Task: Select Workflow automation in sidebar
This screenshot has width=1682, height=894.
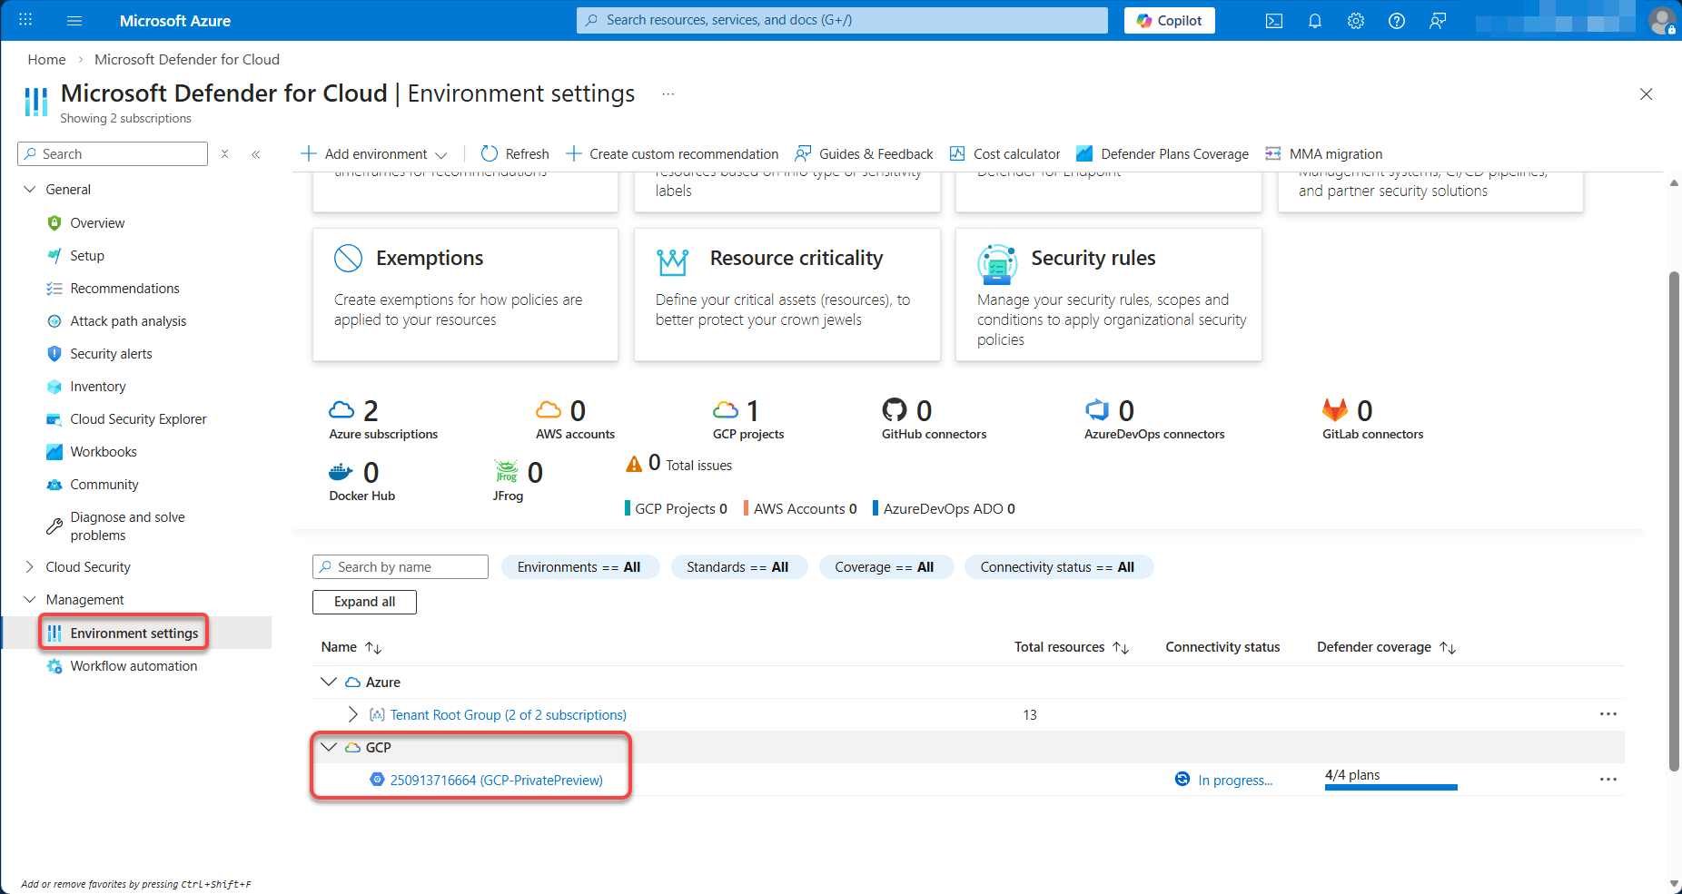Action: pos(134,666)
